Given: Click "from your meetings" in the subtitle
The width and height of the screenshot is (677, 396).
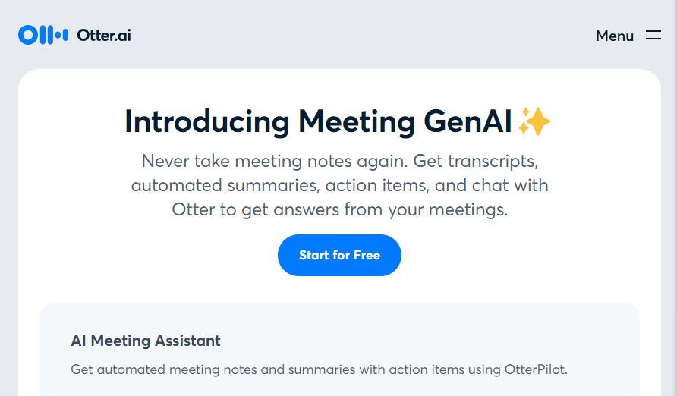Looking at the screenshot, I should [425, 209].
